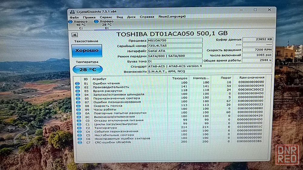Click the Raw-значения column header
This screenshot has height=170, width=303.
point(251,78)
